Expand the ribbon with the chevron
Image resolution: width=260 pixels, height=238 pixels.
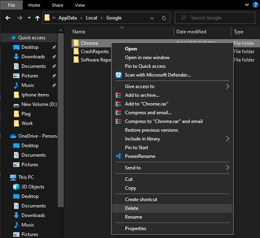(247, 5)
